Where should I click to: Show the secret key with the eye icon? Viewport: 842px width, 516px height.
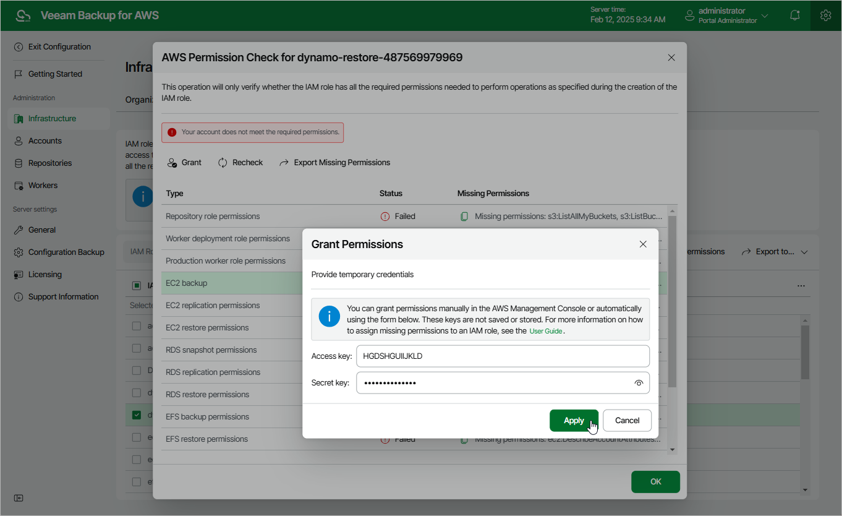coord(639,383)
